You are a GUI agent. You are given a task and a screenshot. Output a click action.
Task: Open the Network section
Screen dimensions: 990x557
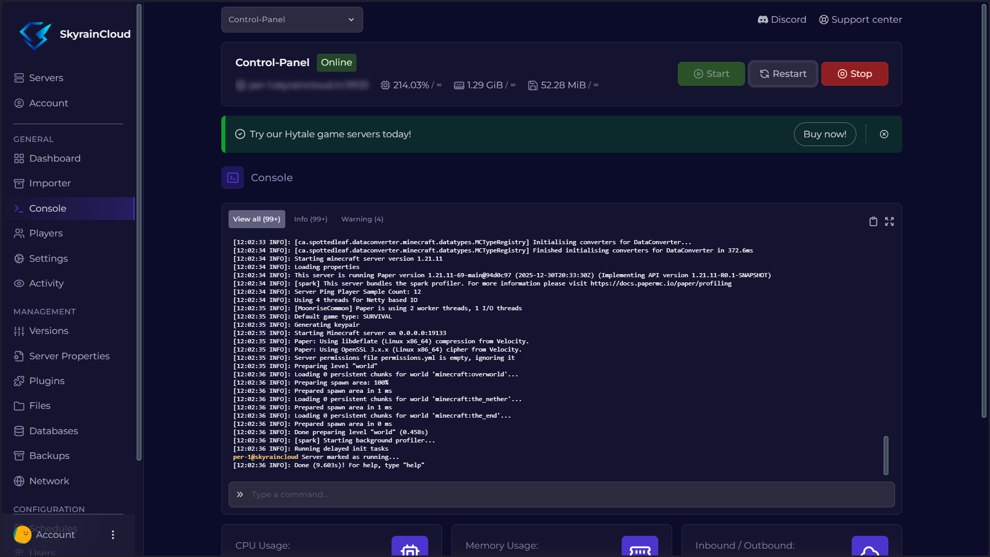coord(49,481)
